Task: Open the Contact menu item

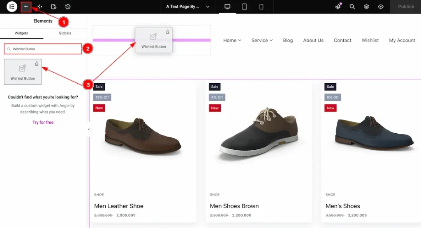Action: (342, 41)
